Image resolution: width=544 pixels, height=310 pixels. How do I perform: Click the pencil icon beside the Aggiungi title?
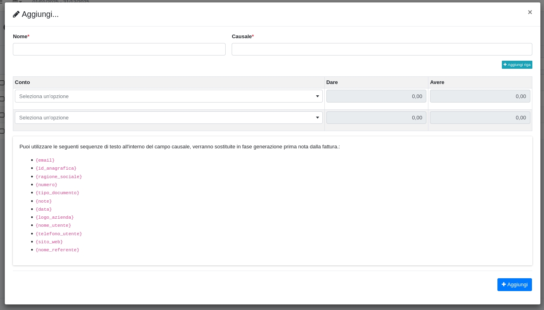click(16, 14)
